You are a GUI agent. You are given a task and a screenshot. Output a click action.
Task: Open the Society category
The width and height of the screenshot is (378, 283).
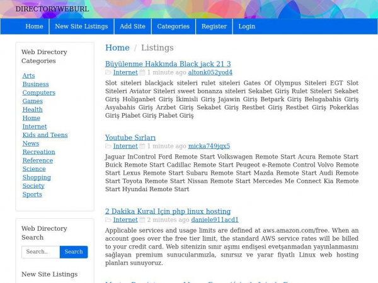pos(33,186)
